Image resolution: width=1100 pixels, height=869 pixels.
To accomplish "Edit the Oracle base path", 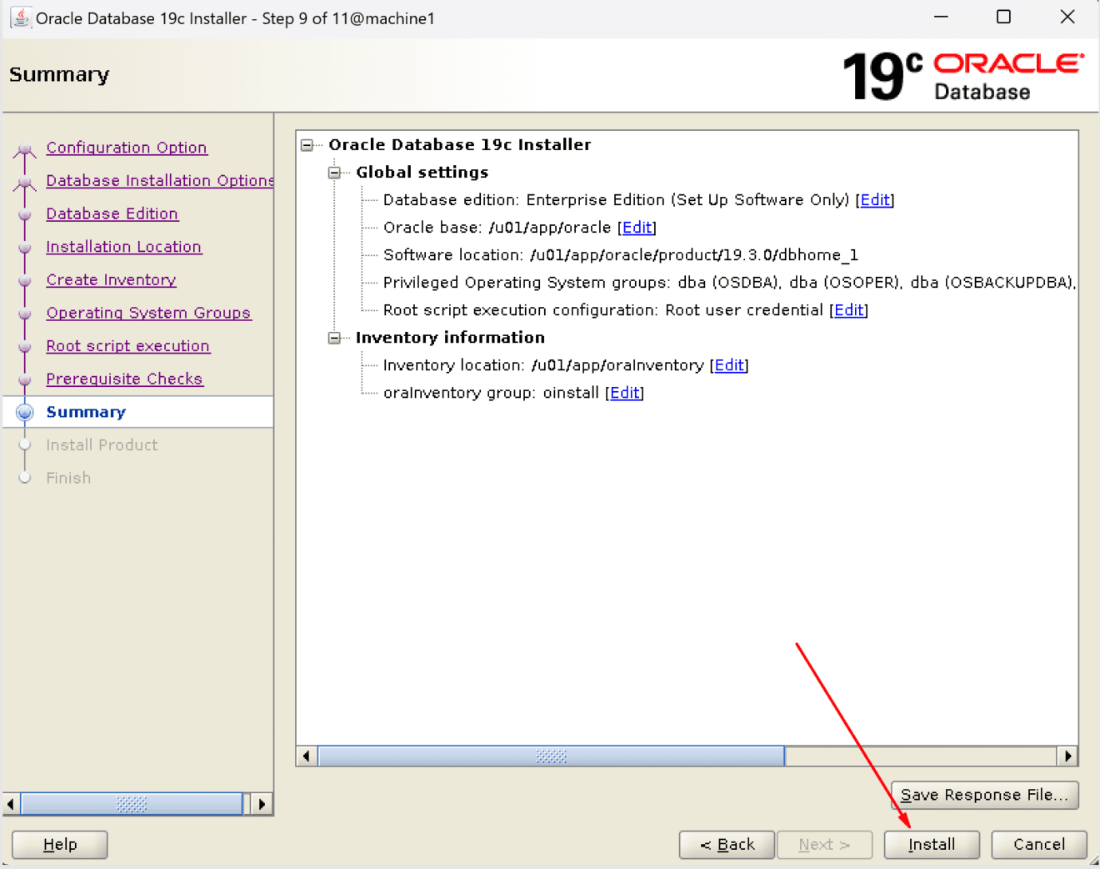I will (637, 227).
